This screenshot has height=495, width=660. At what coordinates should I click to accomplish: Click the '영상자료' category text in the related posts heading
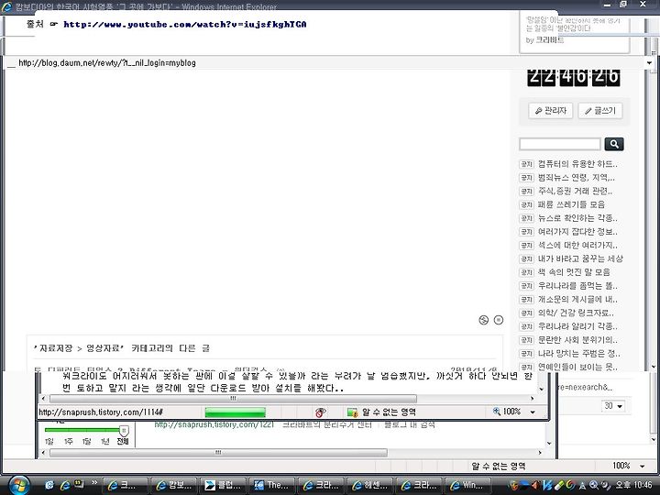pyautogui.click(x=103, y=348)
